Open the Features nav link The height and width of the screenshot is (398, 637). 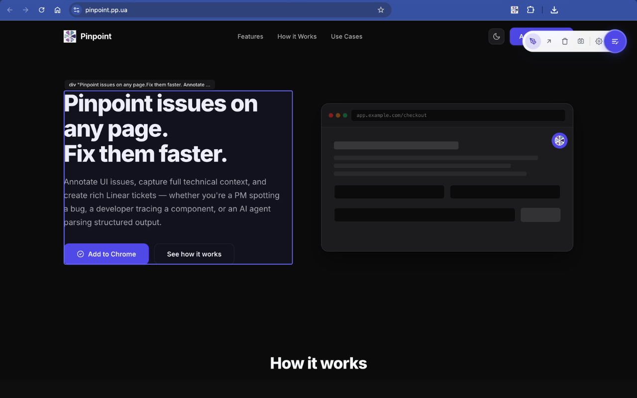(x=250, y=36)
